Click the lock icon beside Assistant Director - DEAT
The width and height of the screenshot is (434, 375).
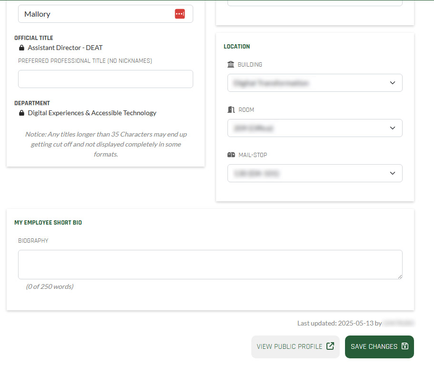point(21,48)
